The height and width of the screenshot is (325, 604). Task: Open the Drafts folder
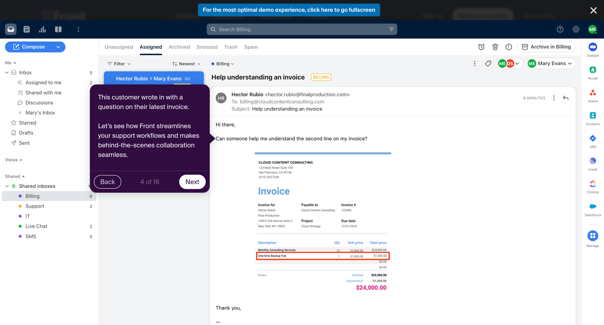click(x=26, y=133)
